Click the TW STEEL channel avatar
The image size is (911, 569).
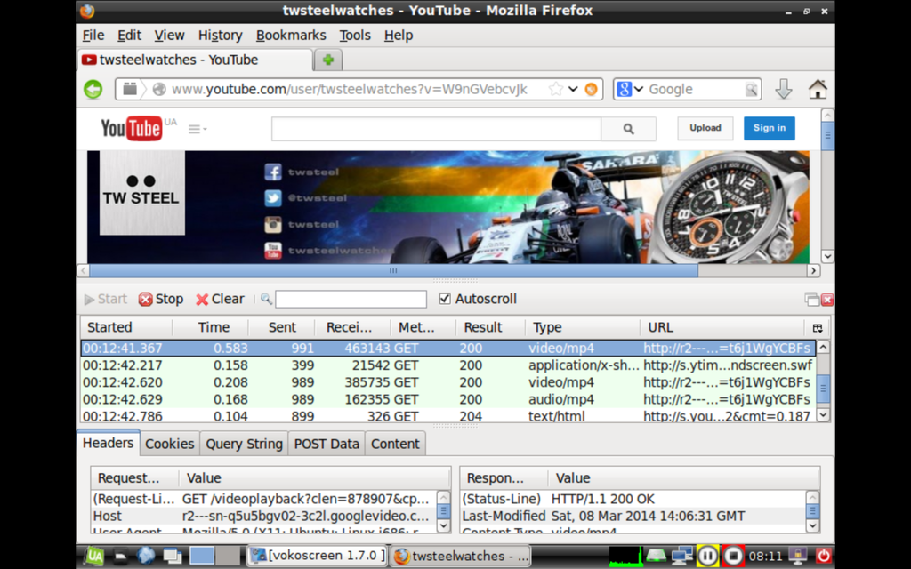coord(142,193)
